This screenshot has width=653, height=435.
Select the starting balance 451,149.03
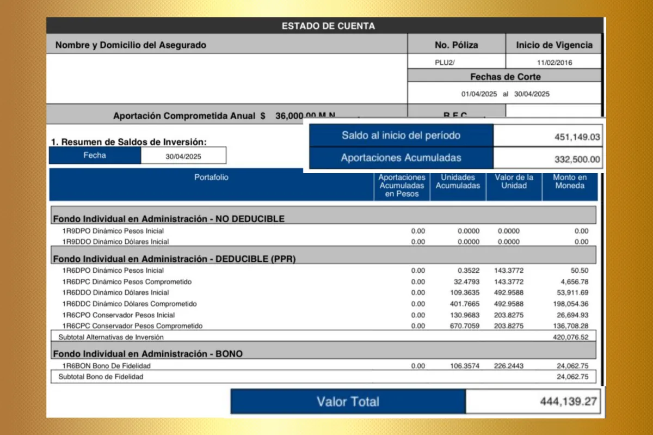pos(577,137)
